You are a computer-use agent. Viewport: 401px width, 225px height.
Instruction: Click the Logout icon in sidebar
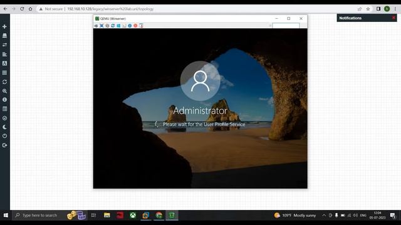coord(4,145)
